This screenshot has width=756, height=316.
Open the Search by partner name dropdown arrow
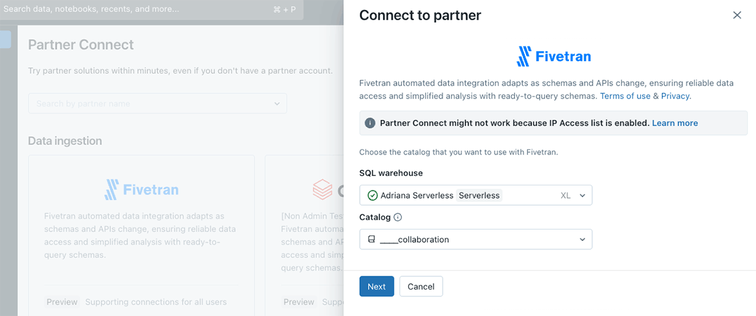[x=277, y=103]
